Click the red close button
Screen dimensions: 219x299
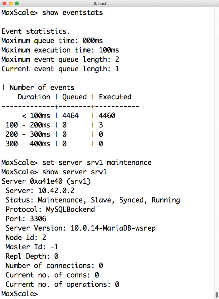click(x=4, y=4)
